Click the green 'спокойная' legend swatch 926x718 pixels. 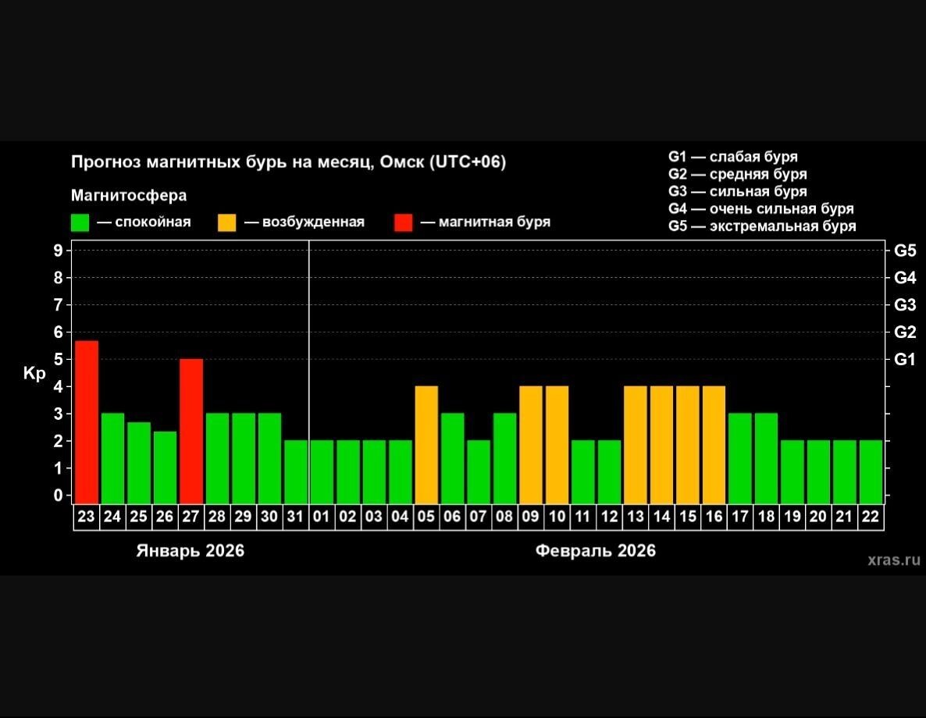click(80, 222)
